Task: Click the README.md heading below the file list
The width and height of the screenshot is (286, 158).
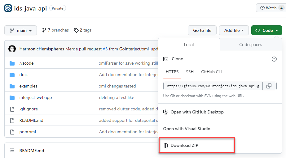Action: pyautogui.click(x=32, y=151)
